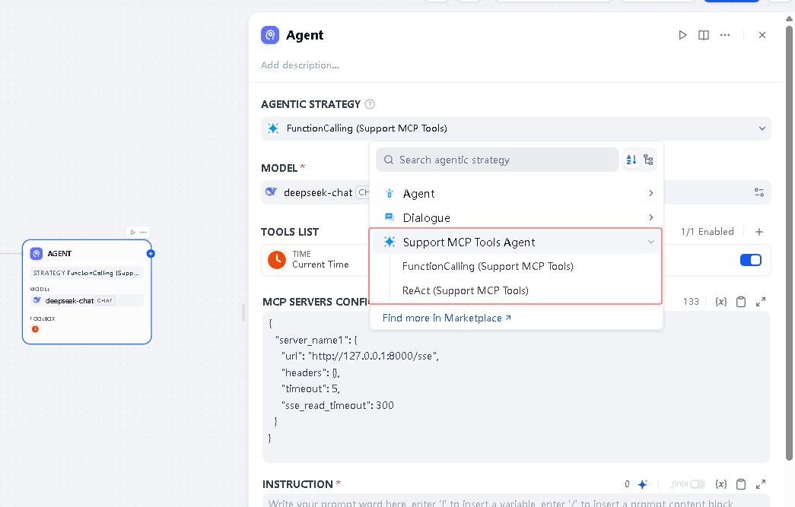Select the A-Z sort icon beside the search box
This screenshot has width=795, height=507.
click(631, 160)
